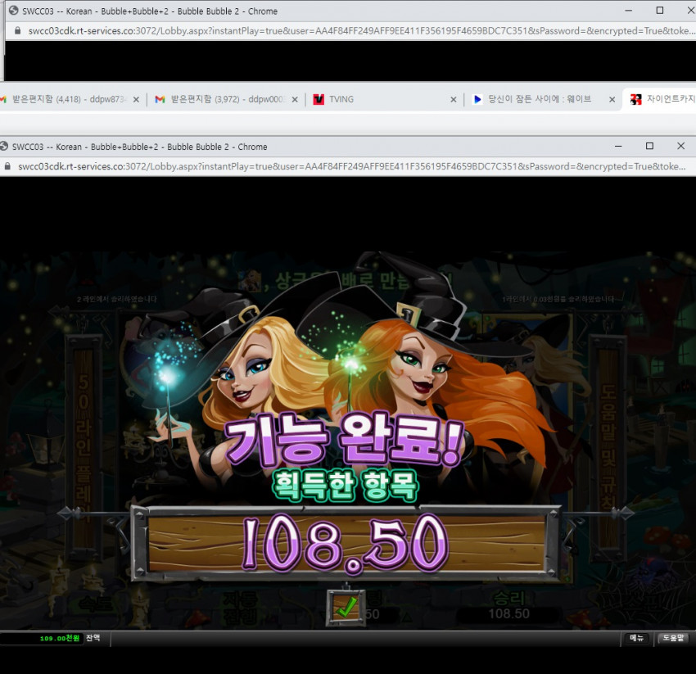Close the front Bubble Bubble 2 window
Viewport: 696px width, 674px height.
click(x=681, y=146)
